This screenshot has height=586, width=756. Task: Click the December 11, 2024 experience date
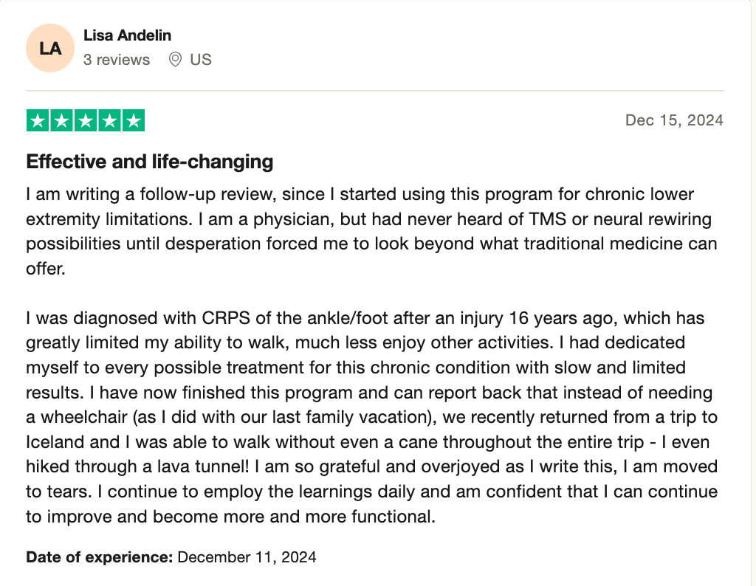pyautogui.click(x=247, y=556)
